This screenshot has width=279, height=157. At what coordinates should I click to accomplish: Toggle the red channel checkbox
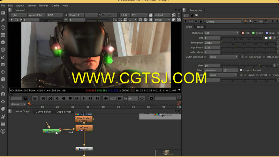point(243,33)
